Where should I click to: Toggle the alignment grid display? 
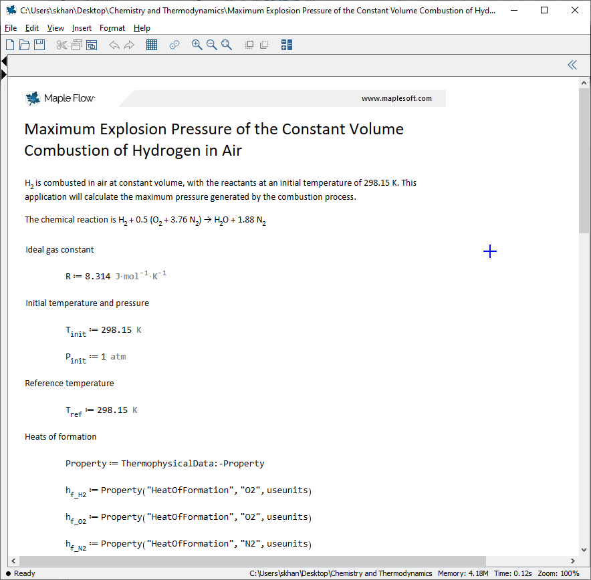coord(152,45)
